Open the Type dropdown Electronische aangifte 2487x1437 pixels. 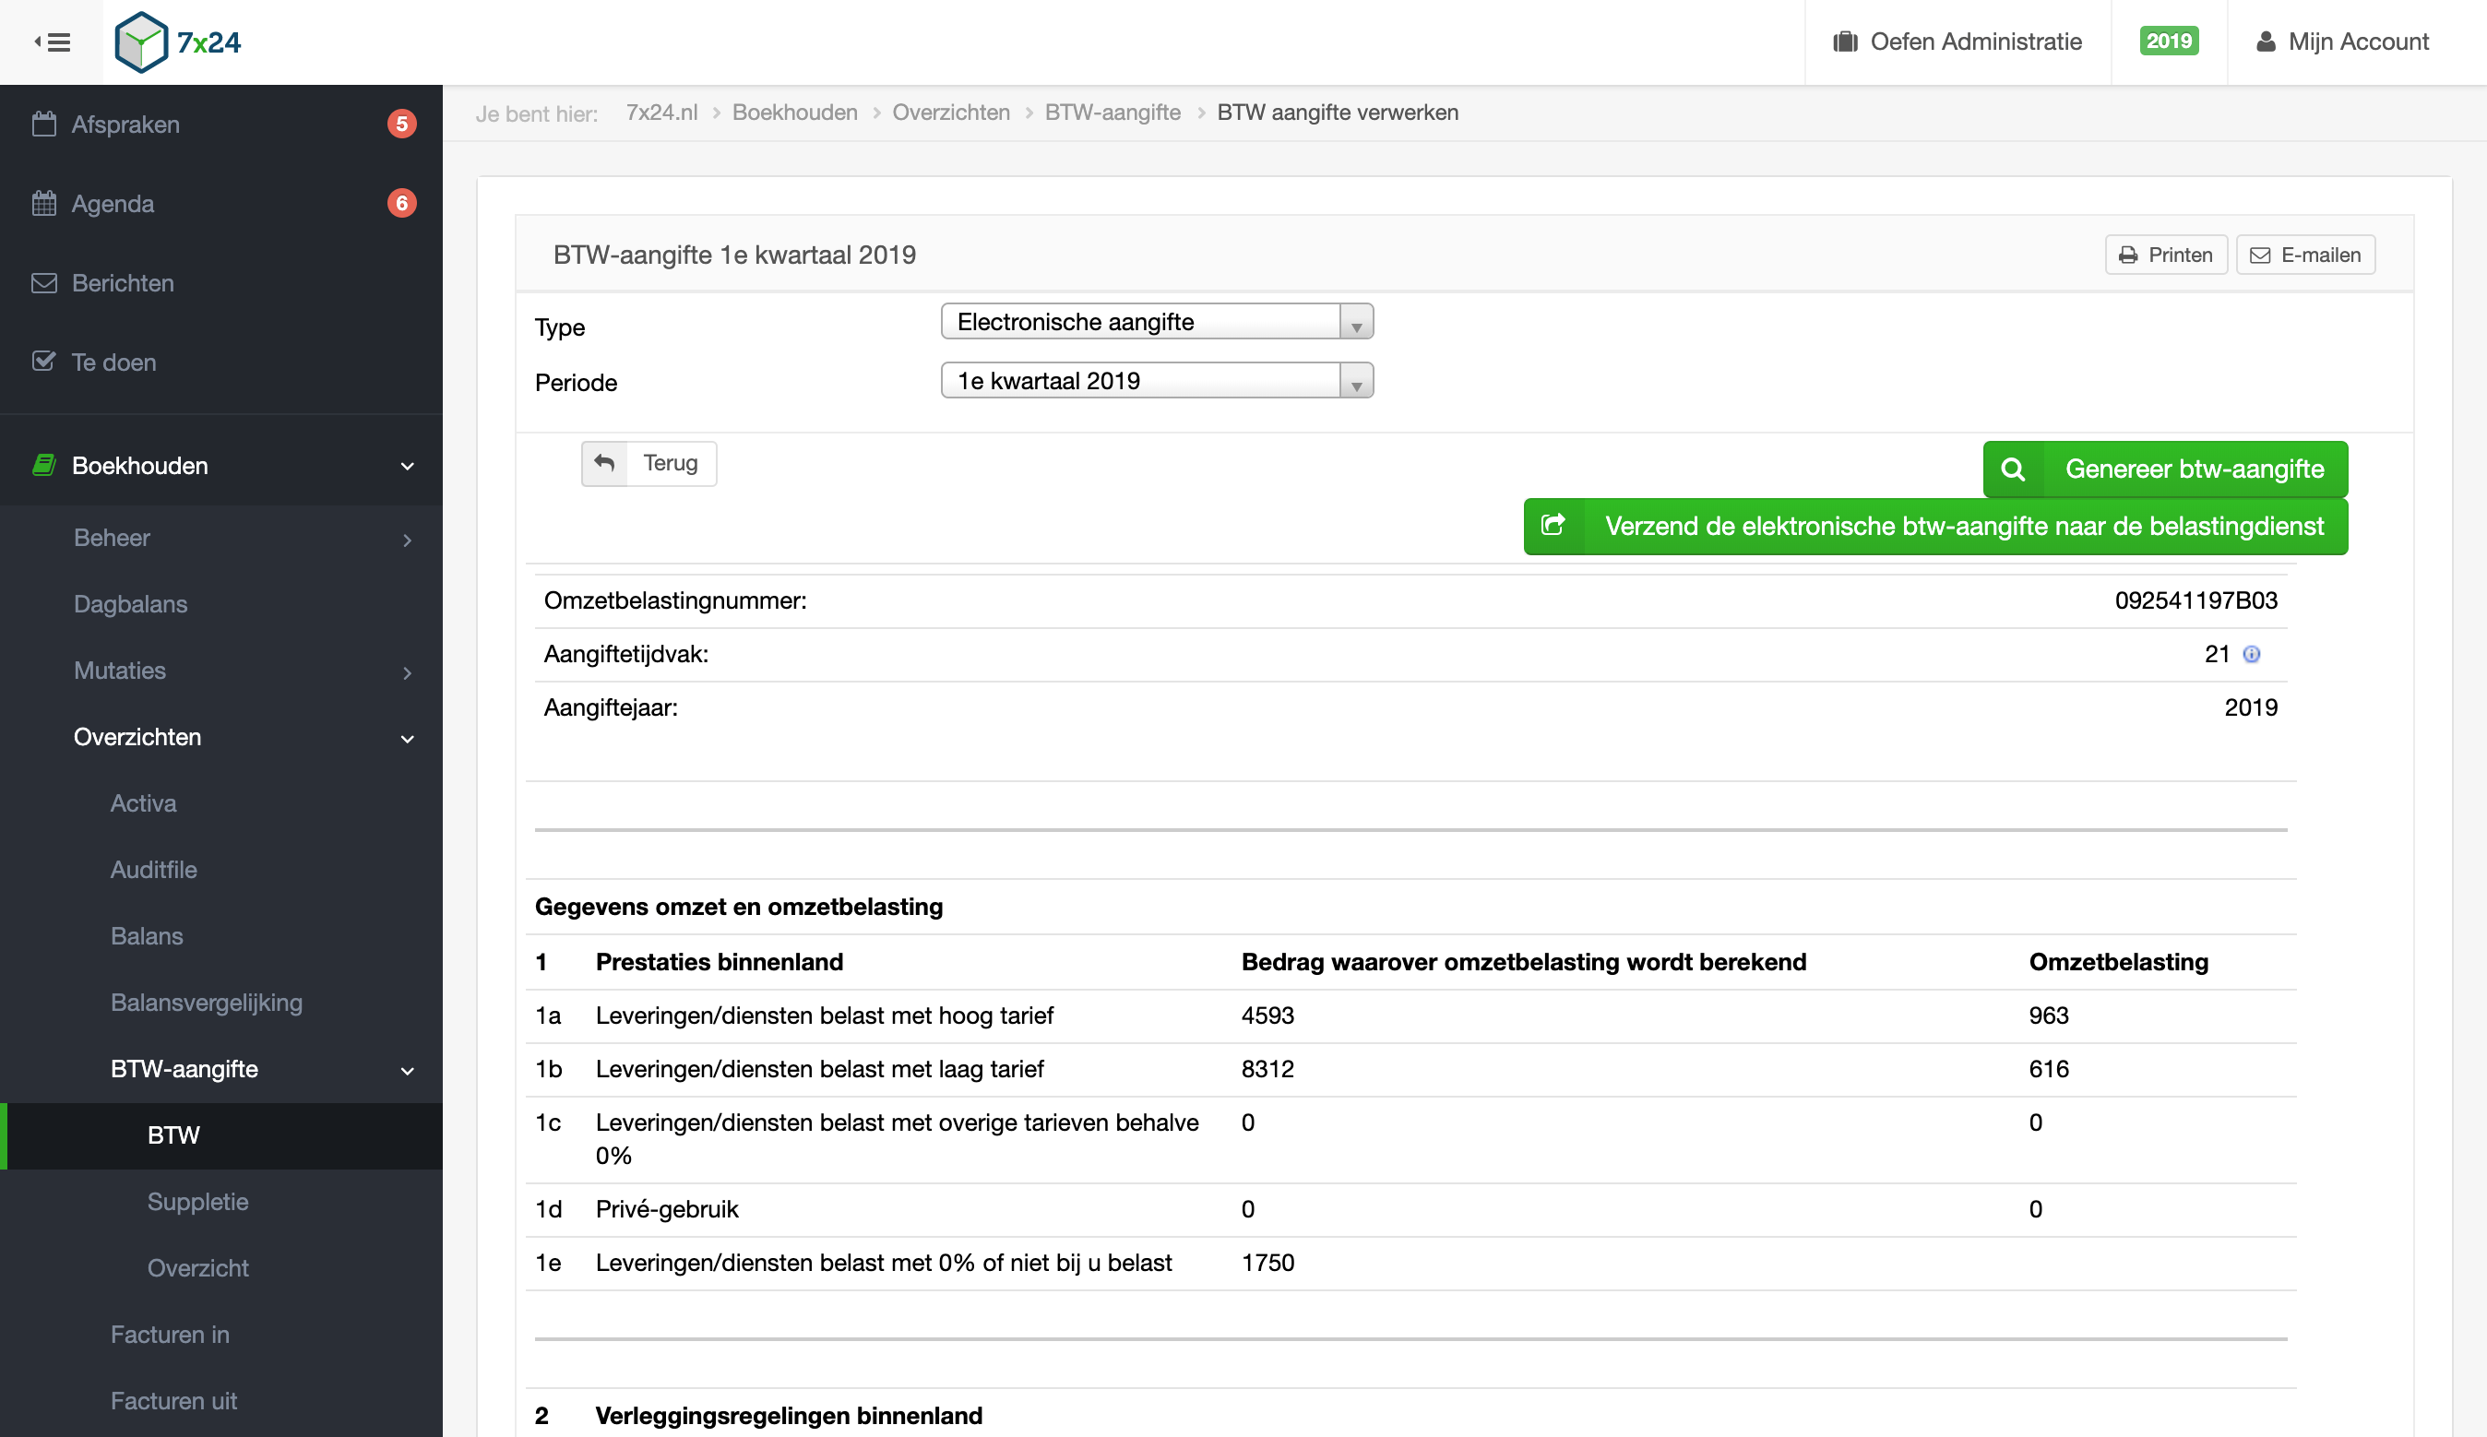pyautogui.click(x=1157, y=322)
